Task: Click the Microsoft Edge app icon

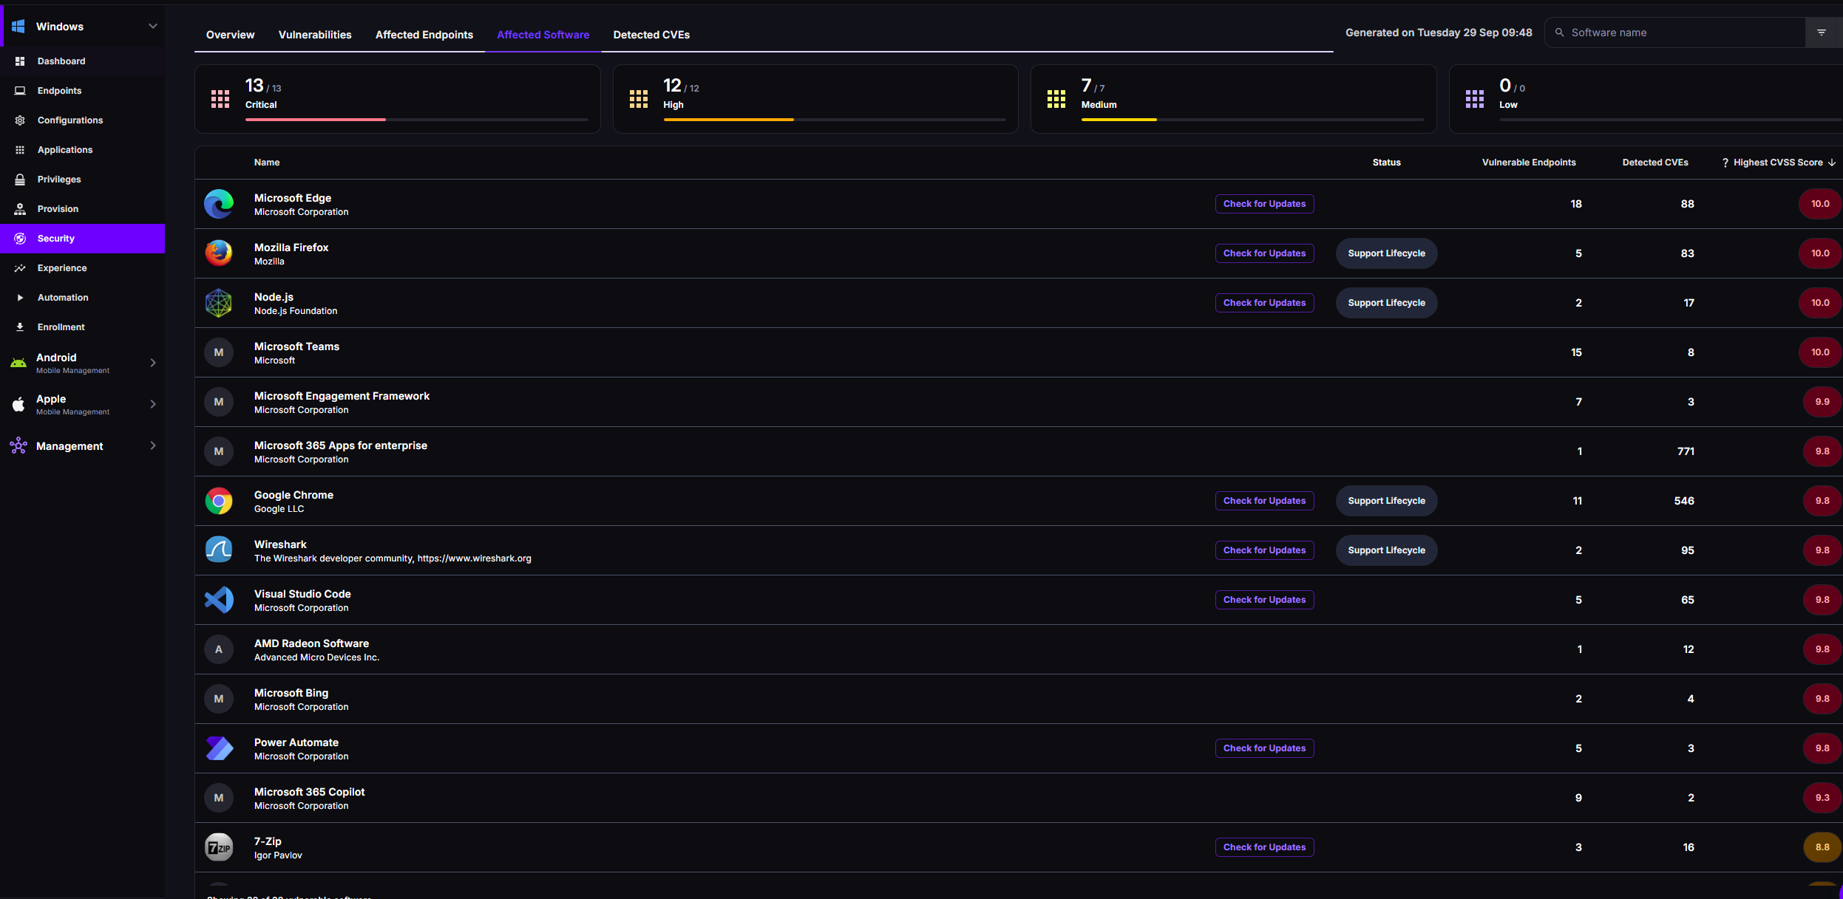Action: coord(219,204)
